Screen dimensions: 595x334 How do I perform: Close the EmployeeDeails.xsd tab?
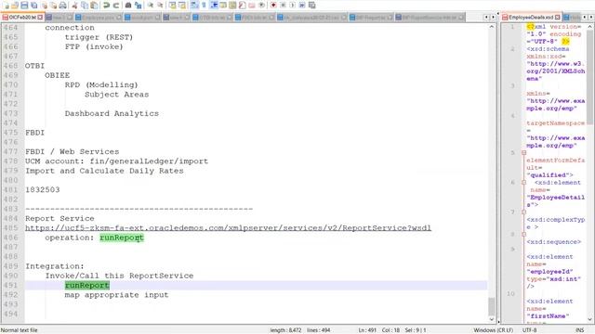pos(557,18)
